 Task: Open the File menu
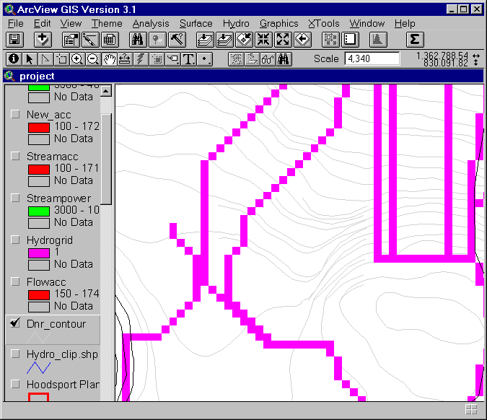pyautogui.click(x=16, y=24)
